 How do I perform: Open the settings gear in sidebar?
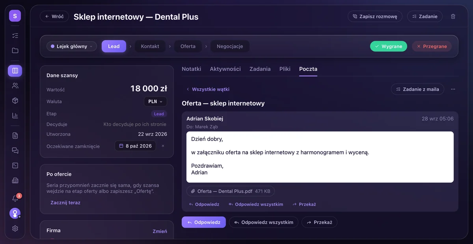pyautogui.click(x=15, y=228)
